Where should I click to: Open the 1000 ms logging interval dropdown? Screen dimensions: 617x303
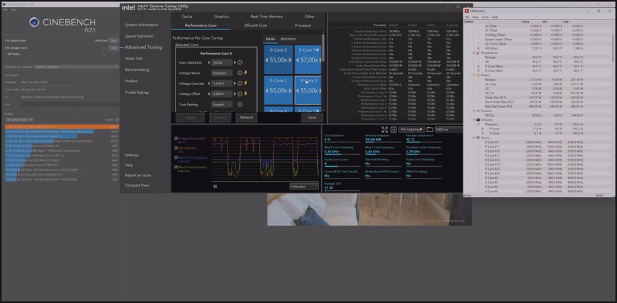point(446,129)
